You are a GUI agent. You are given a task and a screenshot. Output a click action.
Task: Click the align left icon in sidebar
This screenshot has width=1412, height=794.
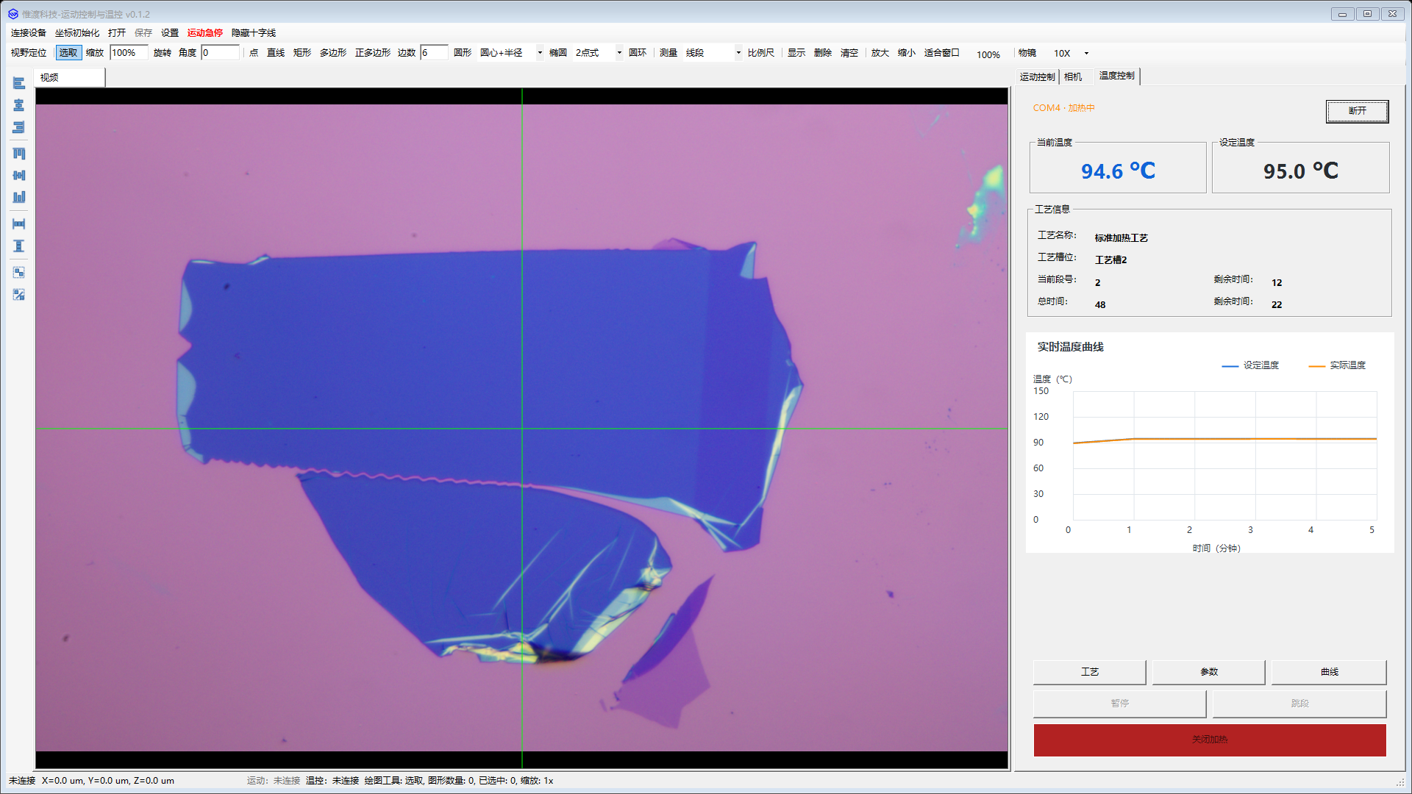click(19, 83)
